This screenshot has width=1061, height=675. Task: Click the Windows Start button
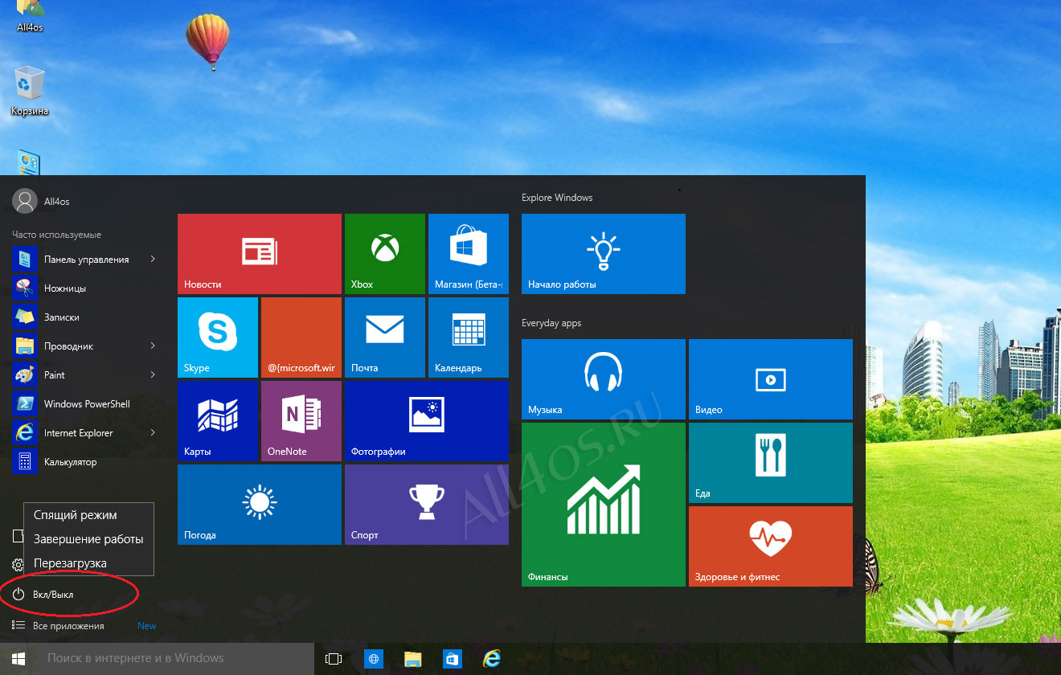tap(18, 659)
